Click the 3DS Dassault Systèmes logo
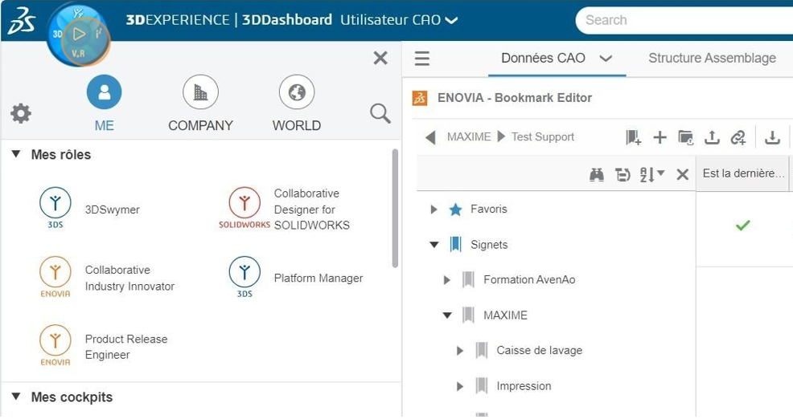 pos(22,20)
